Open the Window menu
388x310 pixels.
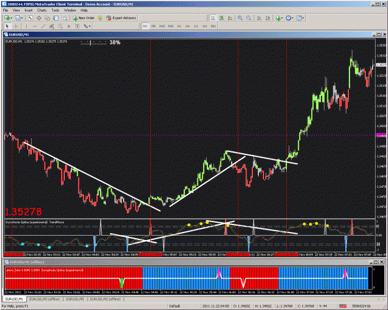[70, 10]
